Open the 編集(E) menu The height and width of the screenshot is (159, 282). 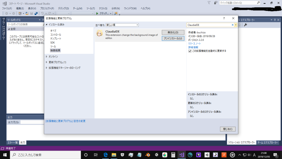tap(20, 9)
